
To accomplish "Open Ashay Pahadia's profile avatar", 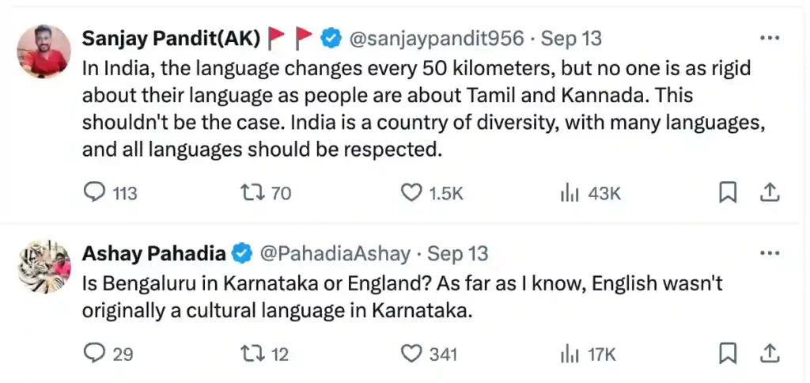I will 44,267.
